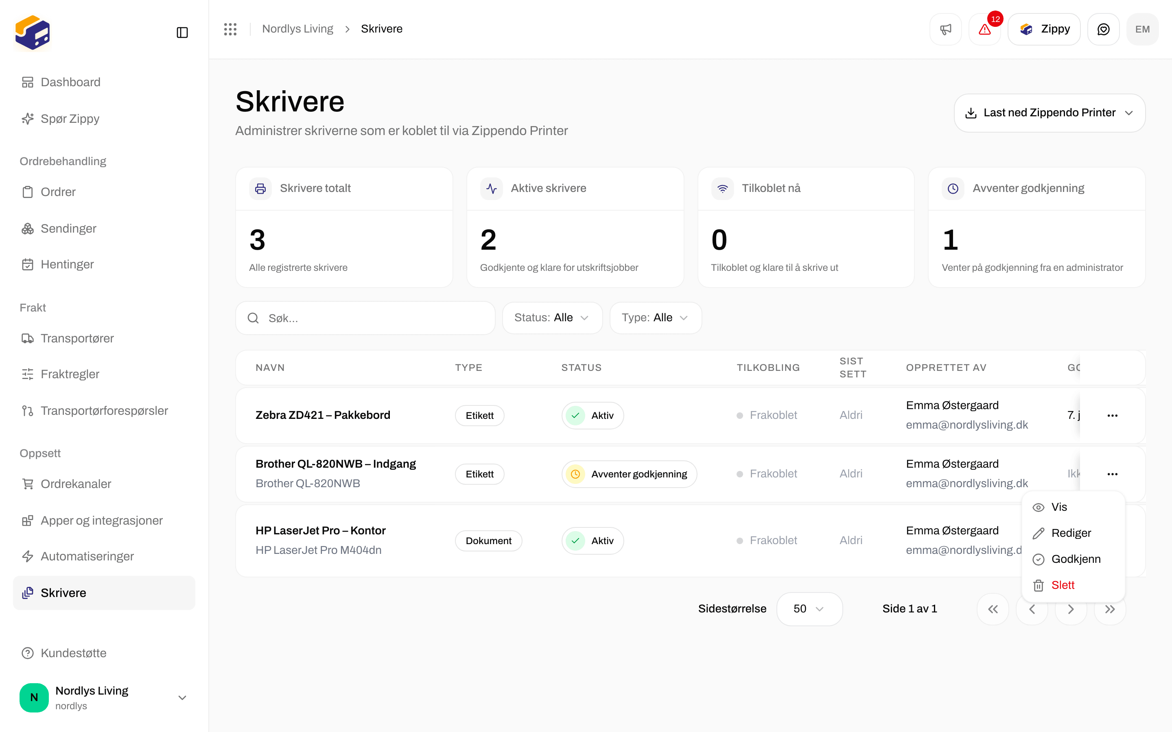1172x732 pixels.
Task: Open the apps grid menu icon
Action: click(x=230, y=29)
